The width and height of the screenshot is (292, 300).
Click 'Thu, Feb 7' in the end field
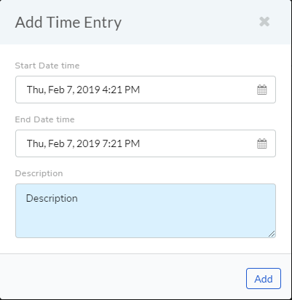coord(50,143)
